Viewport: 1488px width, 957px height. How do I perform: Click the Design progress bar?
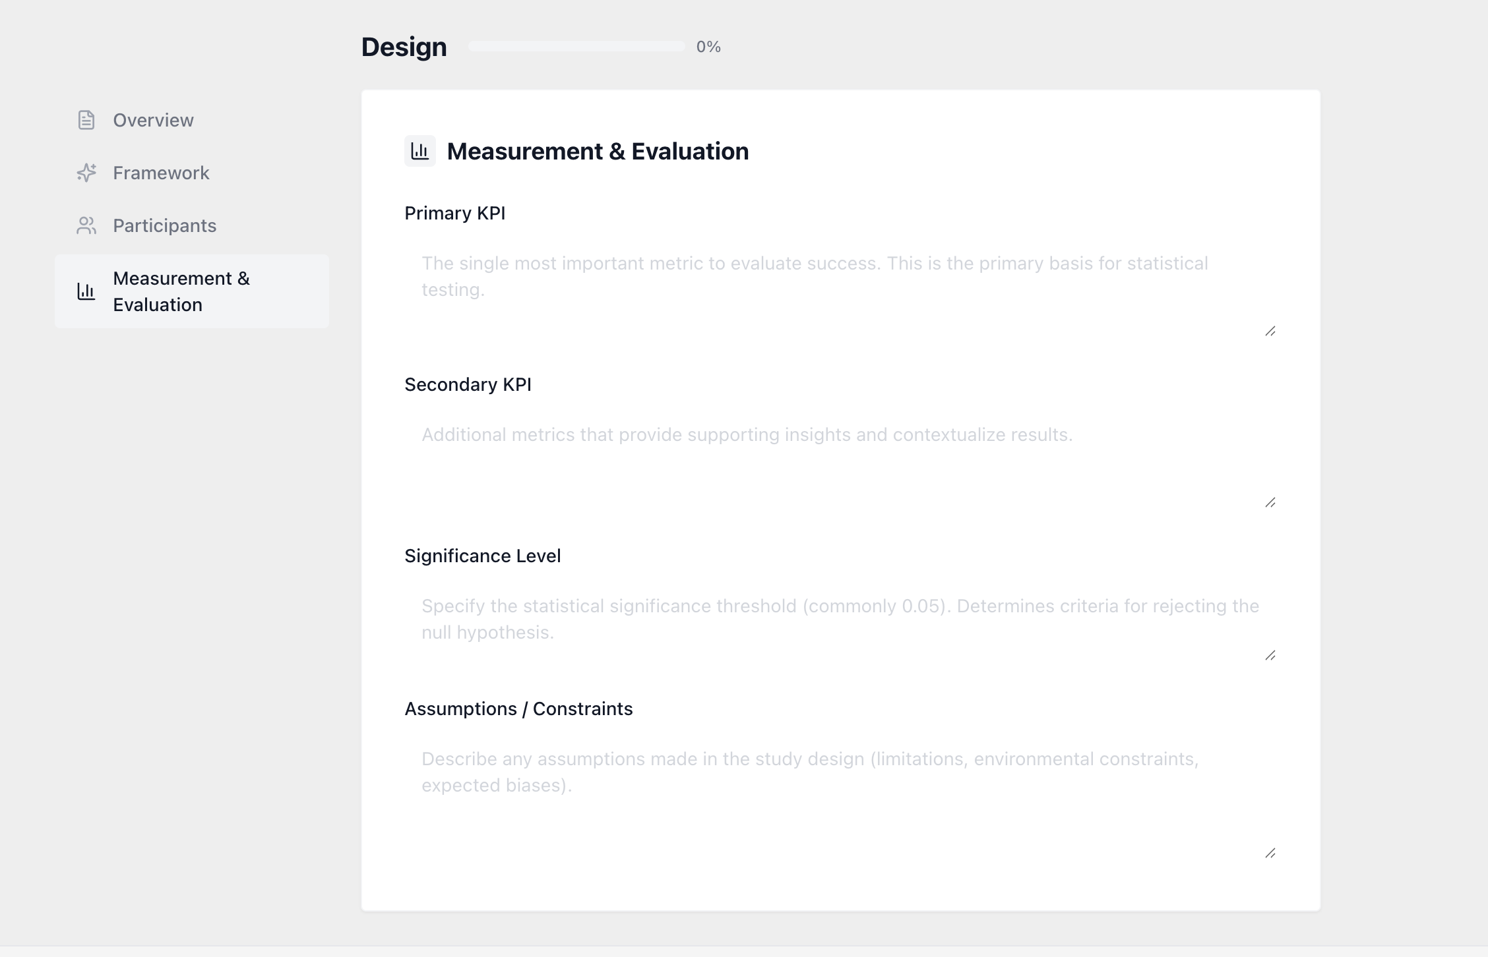click(x=576, y=46)
